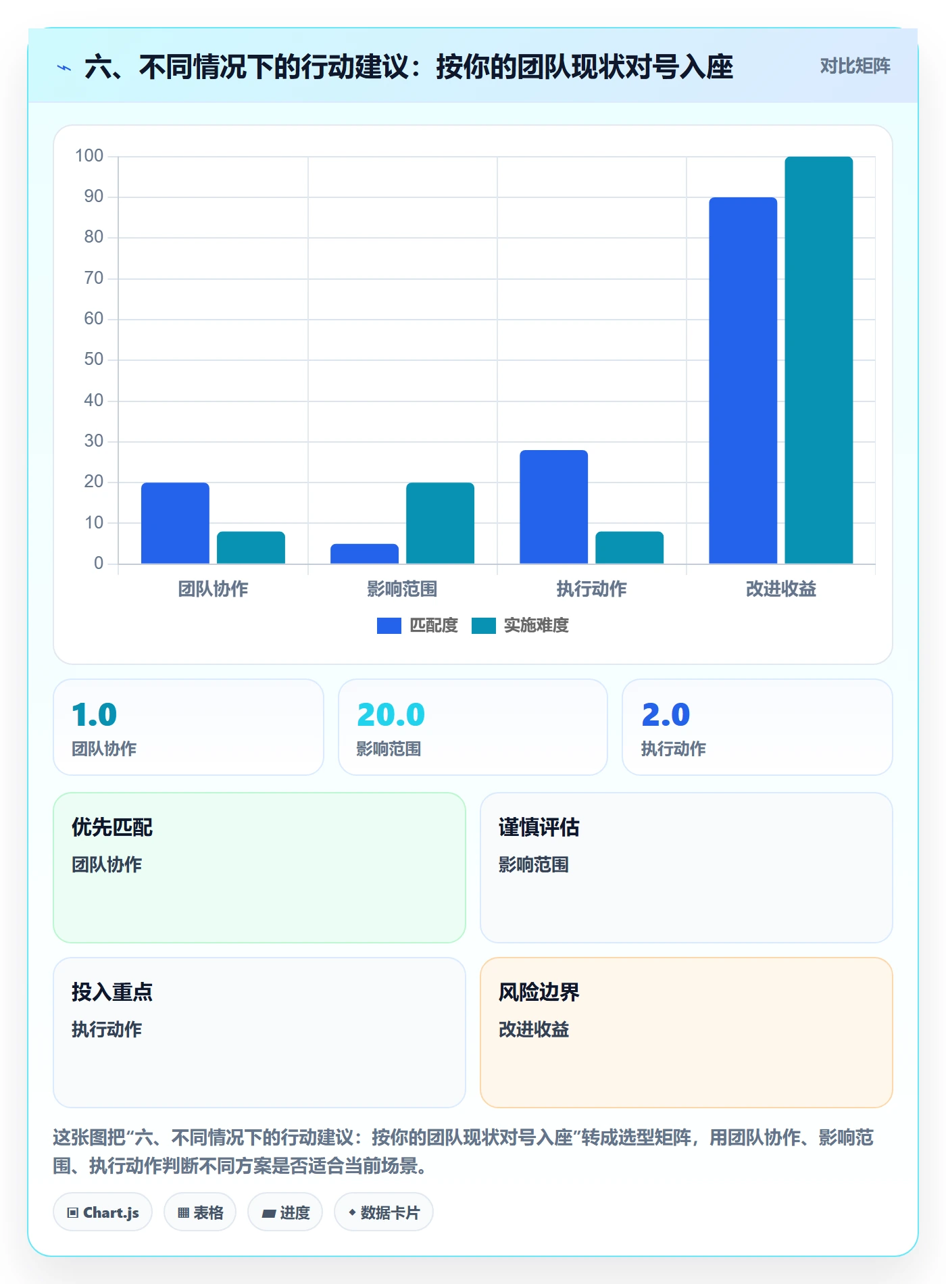Click the 实施难度 legend label
This screenshot has height=1284, width=946.
click(x=537, y=626)
